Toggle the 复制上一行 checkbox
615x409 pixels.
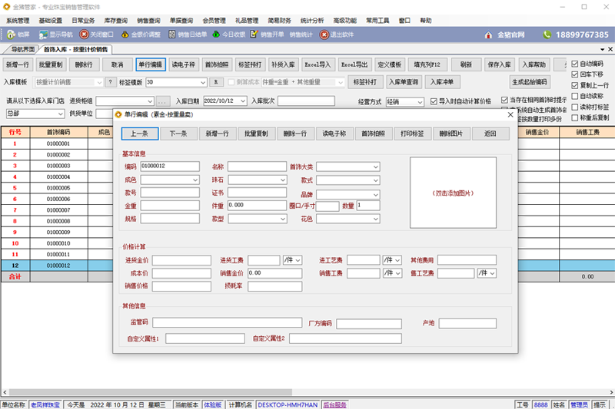(x=575, y=85)
